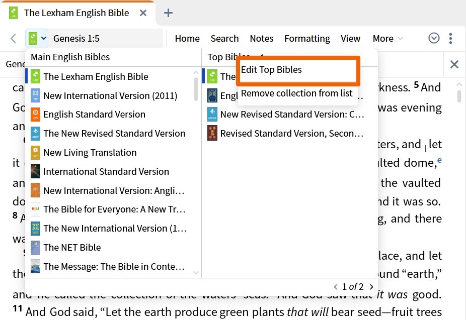Close the sidebar with X icon
Screen dimensions: 466x320
click(454, 64)
